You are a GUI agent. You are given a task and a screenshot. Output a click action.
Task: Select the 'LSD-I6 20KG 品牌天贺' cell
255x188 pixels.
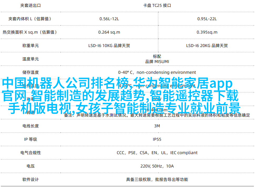tap(207, 46)
